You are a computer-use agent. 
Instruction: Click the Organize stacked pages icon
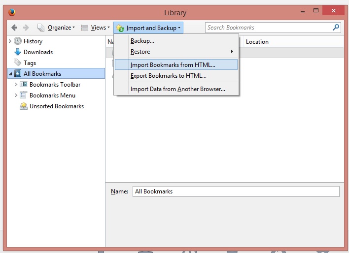[41, 28]
